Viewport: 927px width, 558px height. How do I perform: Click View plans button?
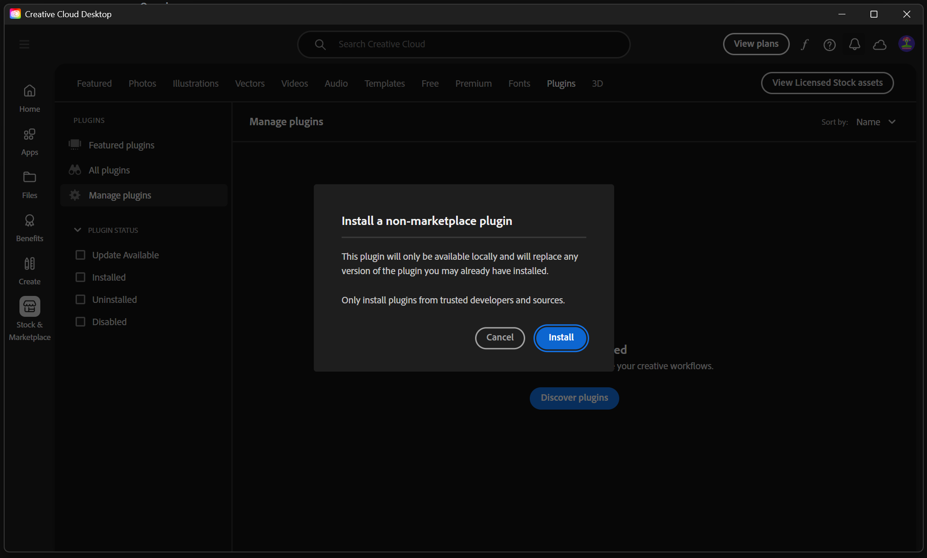click(x=756, y=44)
